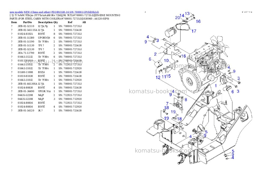Viewport: 270px width, 191px height.
Task: Click the 'Qty' column header
Action: pyautogui.click(x=56, y=22)
